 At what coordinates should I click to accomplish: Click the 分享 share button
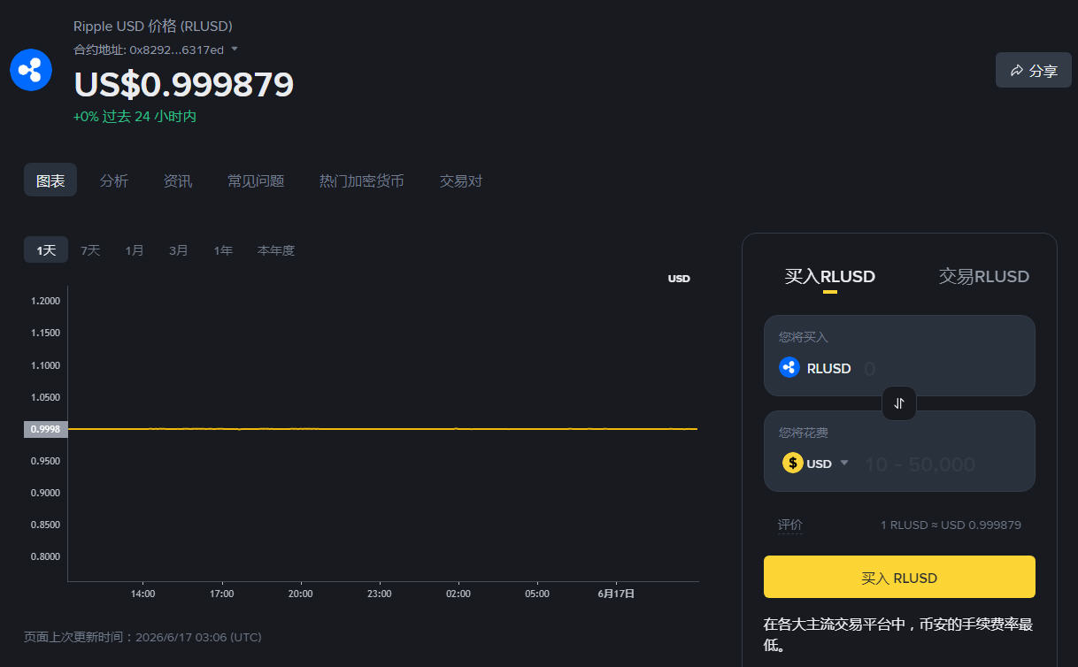1034,70
